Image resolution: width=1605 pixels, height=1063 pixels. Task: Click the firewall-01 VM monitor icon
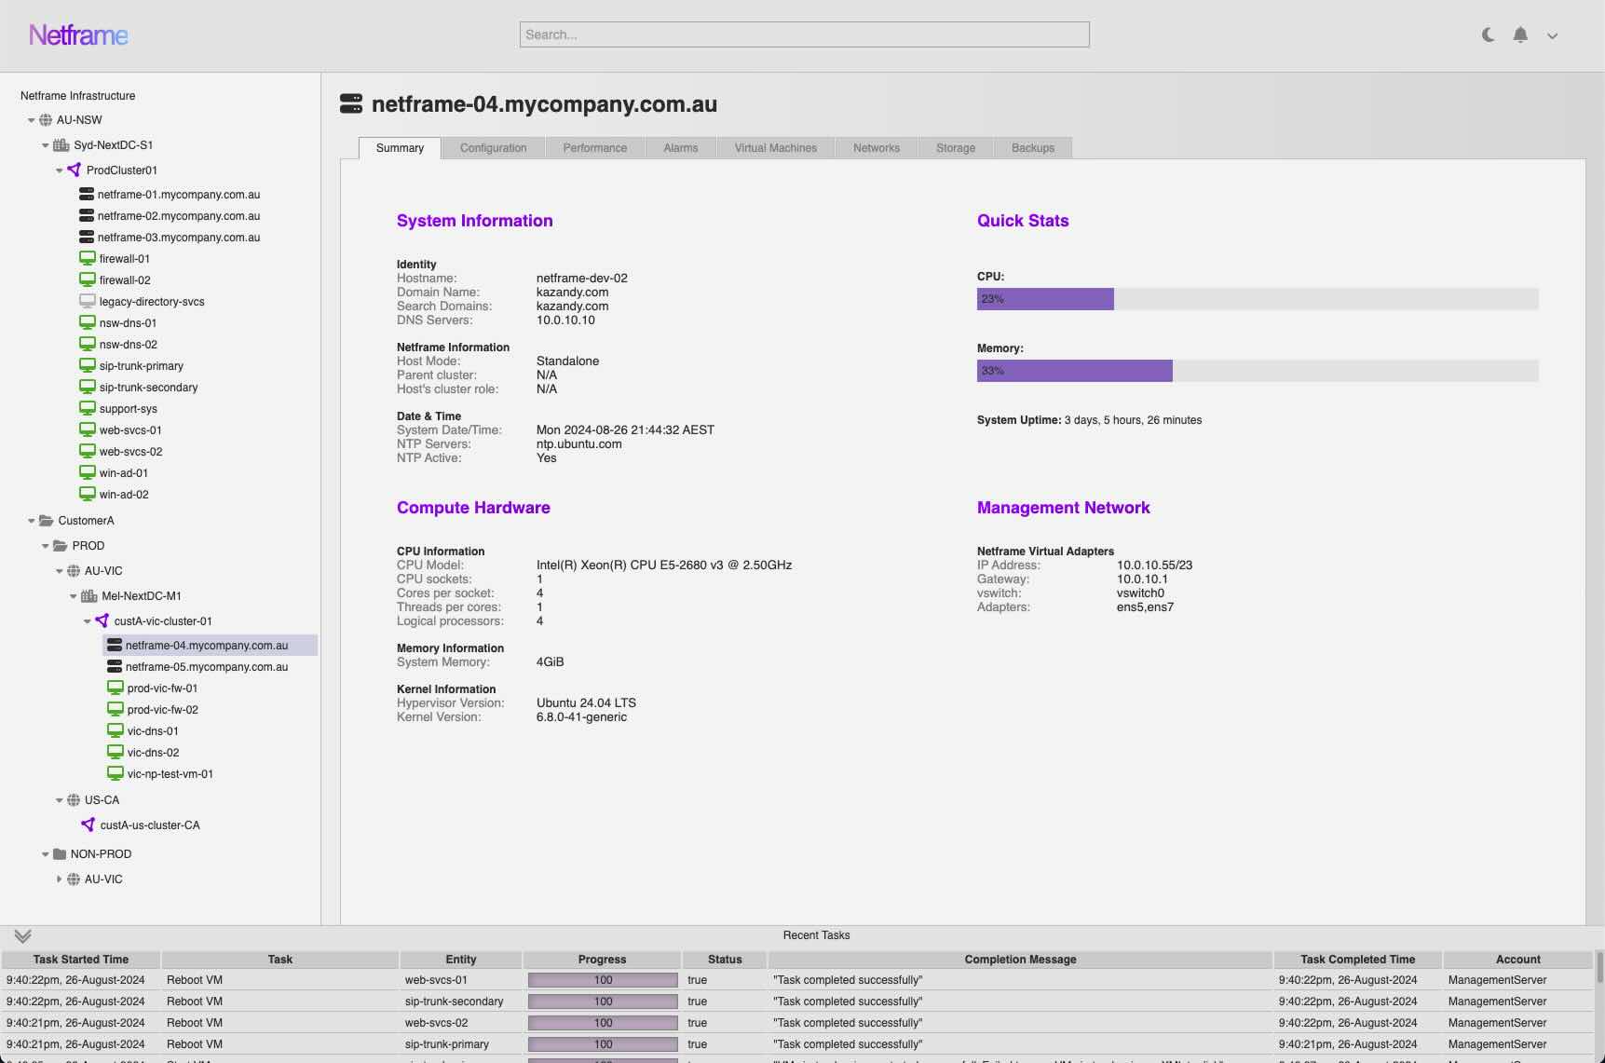click(x=88, y=258)
